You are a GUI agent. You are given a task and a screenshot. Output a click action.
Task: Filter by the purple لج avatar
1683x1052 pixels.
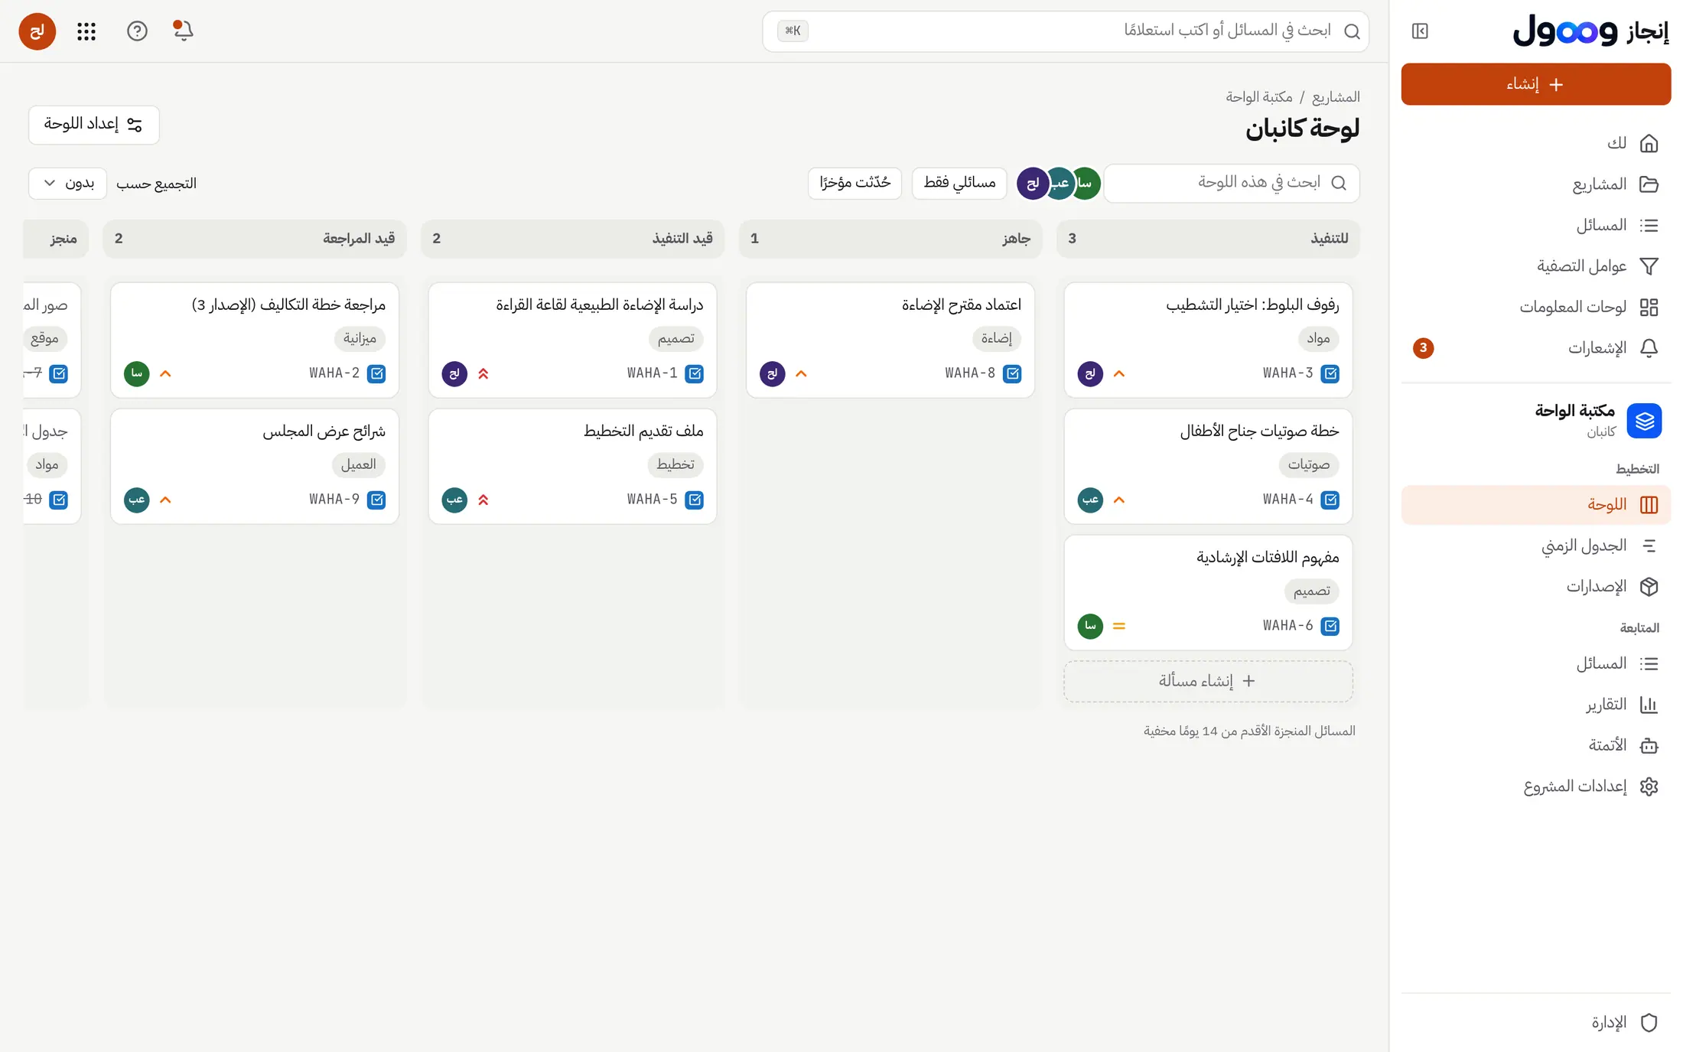click(1032, 183)
